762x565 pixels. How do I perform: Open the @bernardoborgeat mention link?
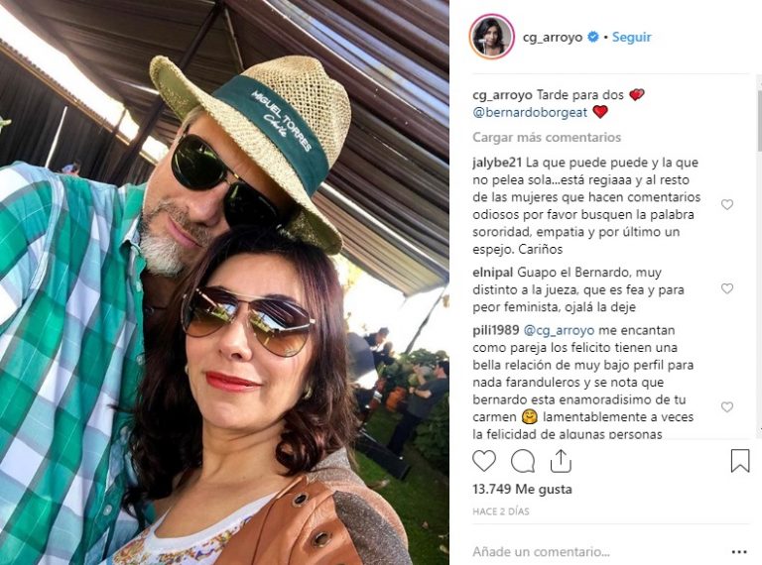tap(530, 113)
